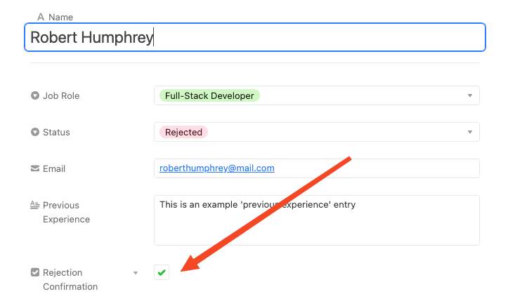
Task: Click the Previous Experience long-text icon
Action: 35,205
